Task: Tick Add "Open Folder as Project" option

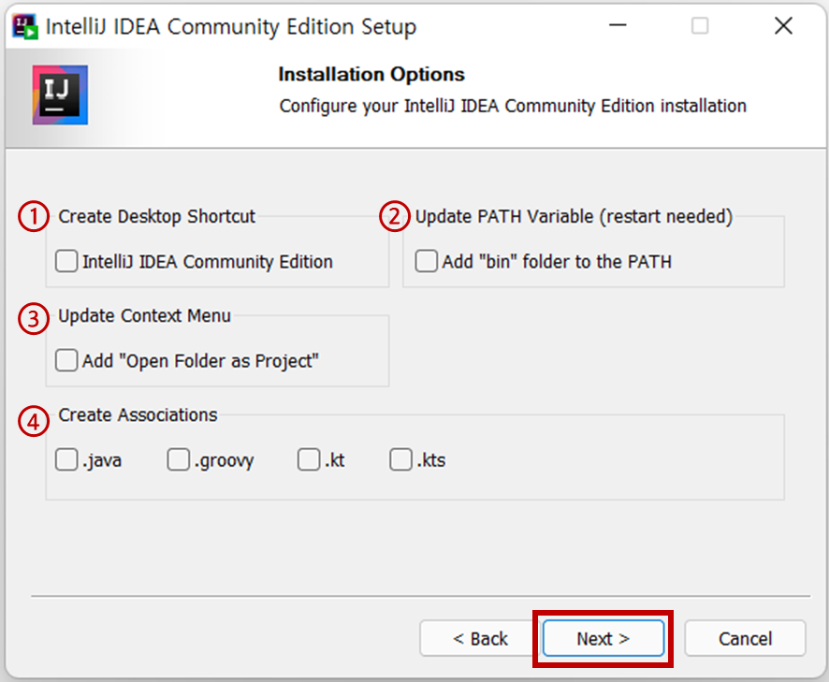Action: (x=66, y=360)
